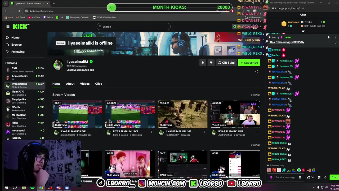Share the channel via share icon

point(256,71)
